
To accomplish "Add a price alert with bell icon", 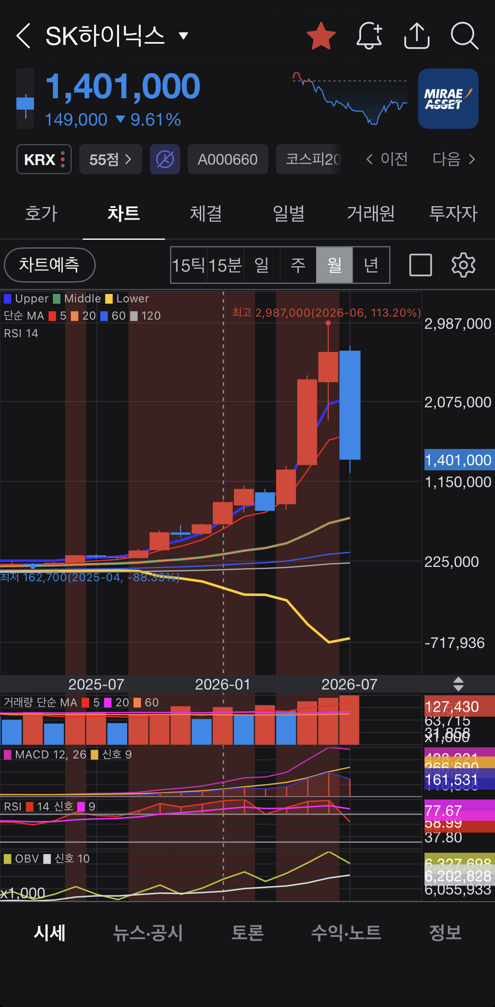I will coord(369,36).
